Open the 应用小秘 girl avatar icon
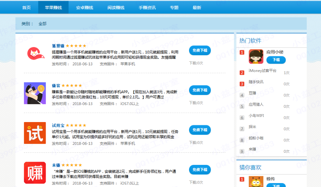 [x=256, y=56]
